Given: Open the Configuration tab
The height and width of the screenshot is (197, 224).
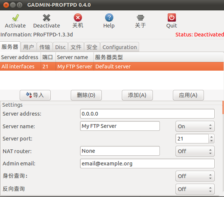Looking at the screenshot, I should point(120,47).
